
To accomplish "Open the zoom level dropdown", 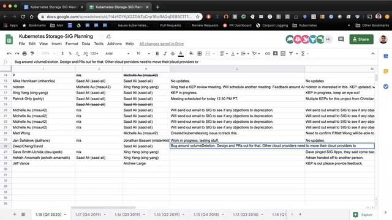I will tap(48, 53).
